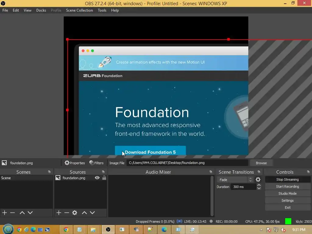The image size is (312, 234).
Task: Open source properties gear in Sources dock
Action: pos(75,212)
